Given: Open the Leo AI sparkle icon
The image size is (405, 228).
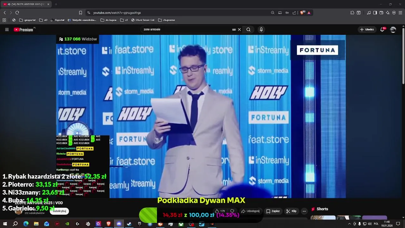Looking at the screenshot, I should point(388,13).
